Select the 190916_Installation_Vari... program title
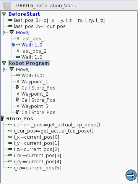This screenshot has height=184, width=138. [x=46, y=6]
